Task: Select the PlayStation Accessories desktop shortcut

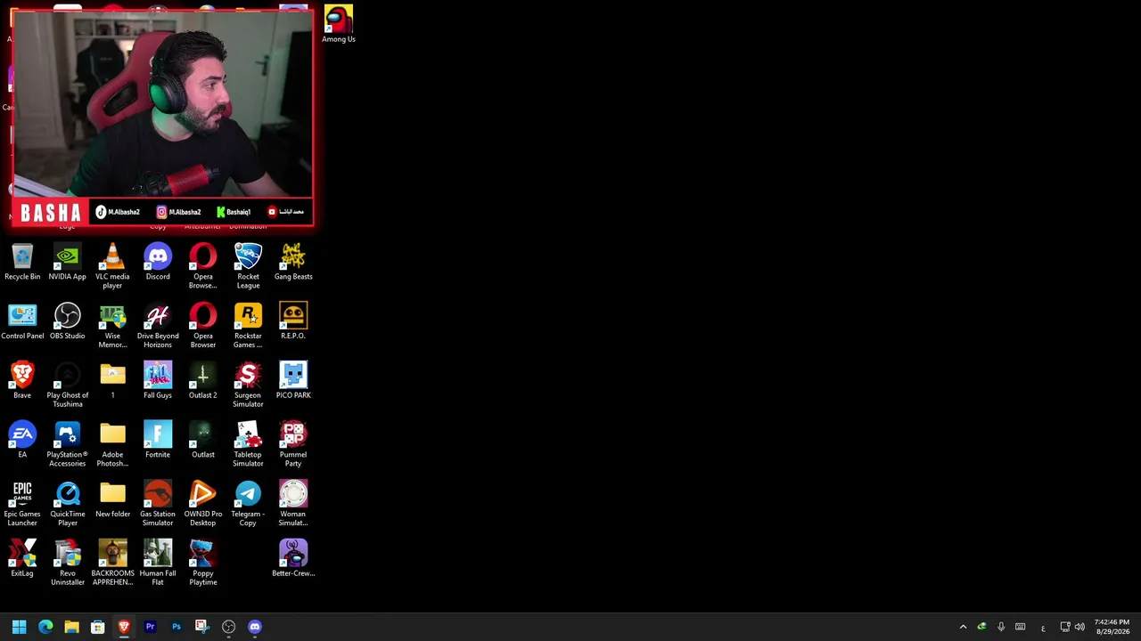Action: pyautogui.click(x=68, y=444)
